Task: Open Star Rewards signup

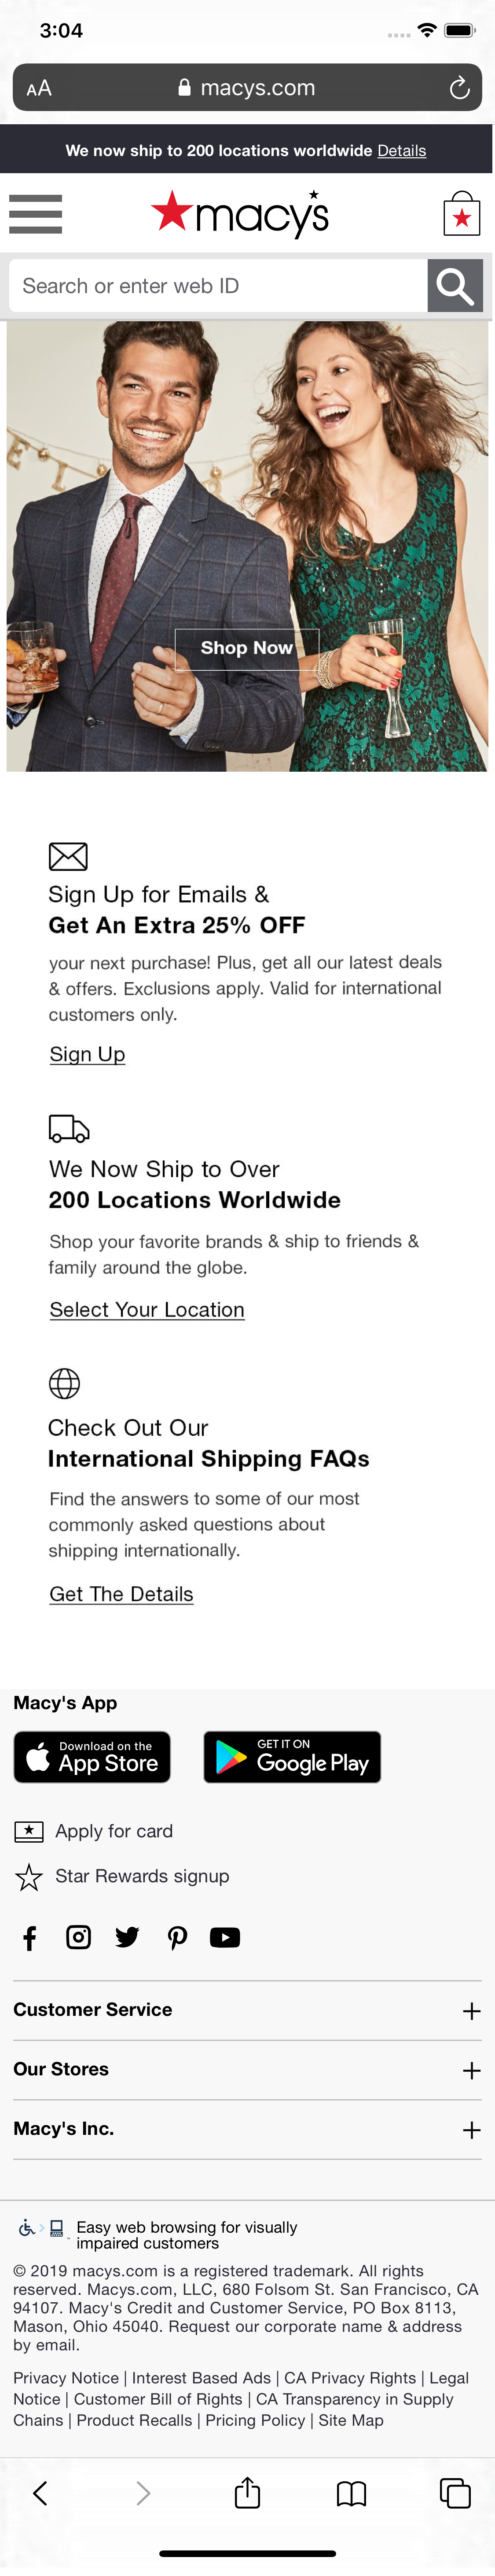Action: pos(141,1876)
